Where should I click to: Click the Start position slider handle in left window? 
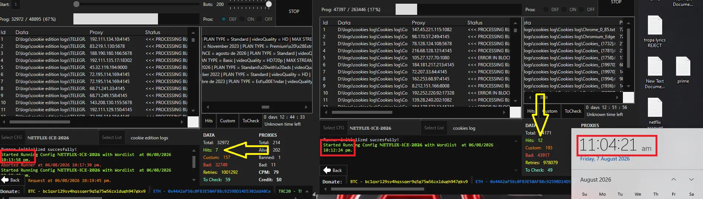pos(76,4)
